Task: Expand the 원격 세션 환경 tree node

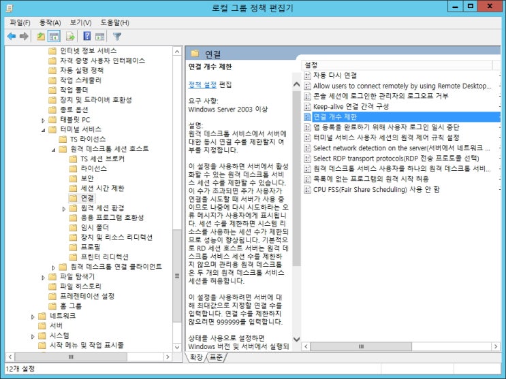Action: tap(64, 209)
